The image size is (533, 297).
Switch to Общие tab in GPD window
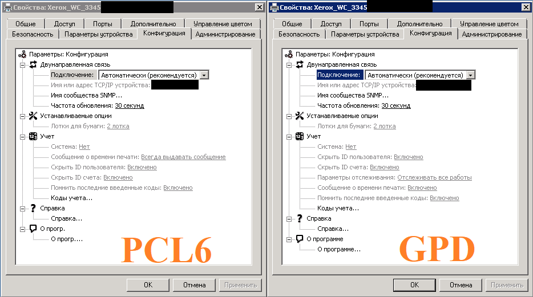[x=292, y=24]
